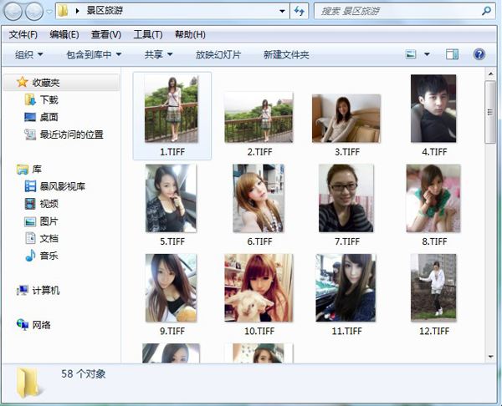502x406 pixels.
Task: Click the Forward navigation arrow button
Action: pyautogui.click(x=34, y=12)
